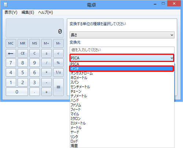Click the divide (/) key
This screenshot has width=183, height=148.
46,63
